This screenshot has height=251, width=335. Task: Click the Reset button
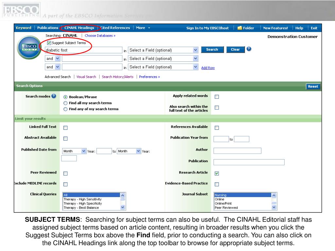(x=313, y=86)
